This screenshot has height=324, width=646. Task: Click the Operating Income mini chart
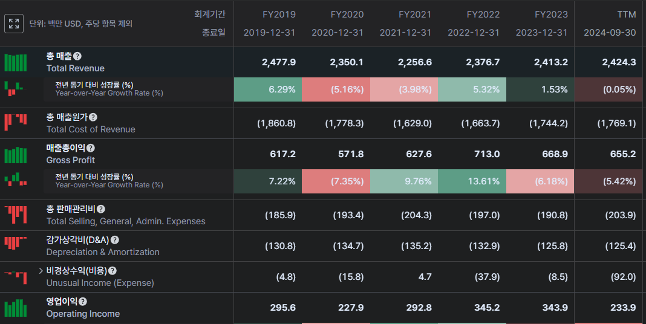pos(16,308)
